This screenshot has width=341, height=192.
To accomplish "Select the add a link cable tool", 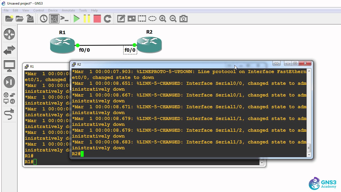I will tap(9, 115).
